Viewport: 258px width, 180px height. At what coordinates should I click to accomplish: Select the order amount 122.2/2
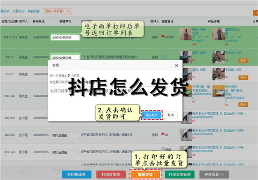(x=9, y=135)
